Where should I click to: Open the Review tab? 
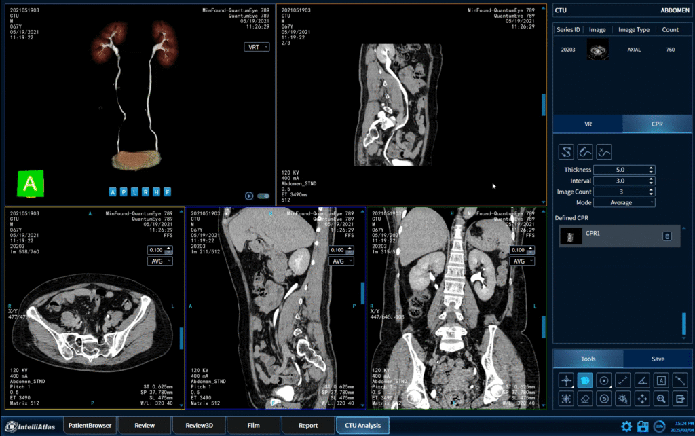pyautogui.click(x=145, y=425)
